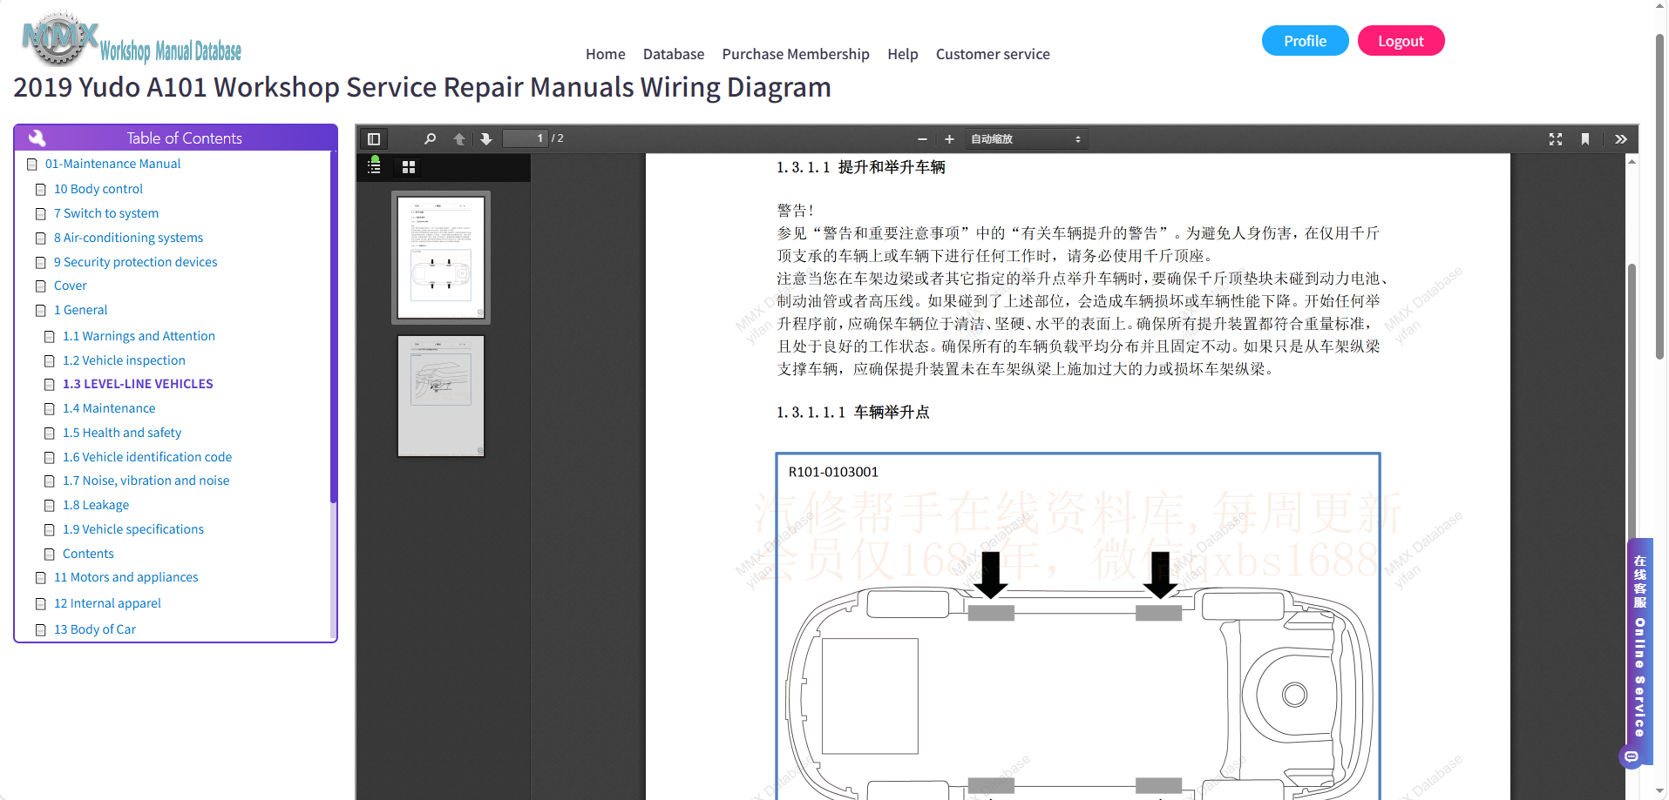Open 1.2 Vehicle inspection
Screen dimensions: 1669x800
[x=124, y=360]
